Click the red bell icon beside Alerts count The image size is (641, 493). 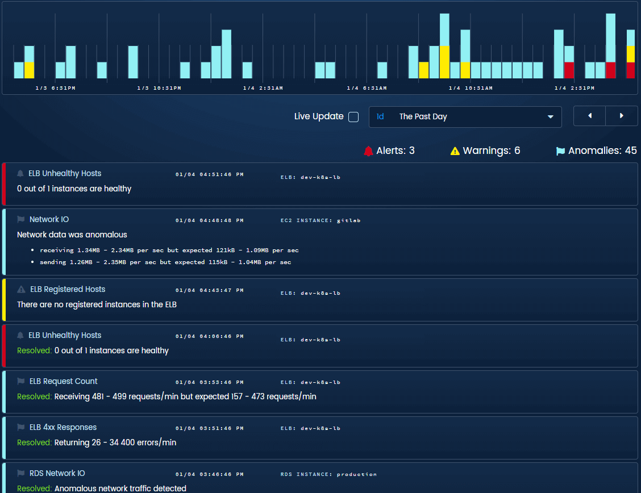pyautogui.click(x=369, y=151)
